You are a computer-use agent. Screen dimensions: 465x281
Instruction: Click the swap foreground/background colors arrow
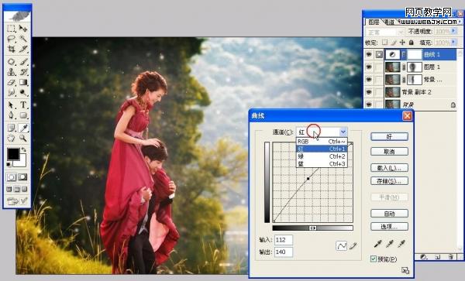point(24,150)
